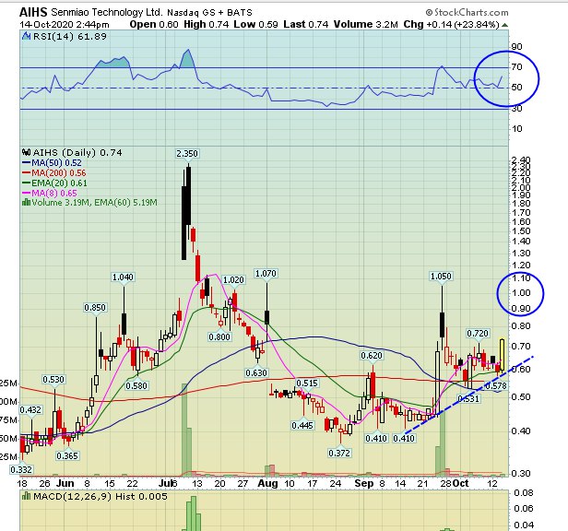This screenshot has width=568, height=531.
Task: Click the 0.30 mark on the price axis
Action: tap(521, 474)
